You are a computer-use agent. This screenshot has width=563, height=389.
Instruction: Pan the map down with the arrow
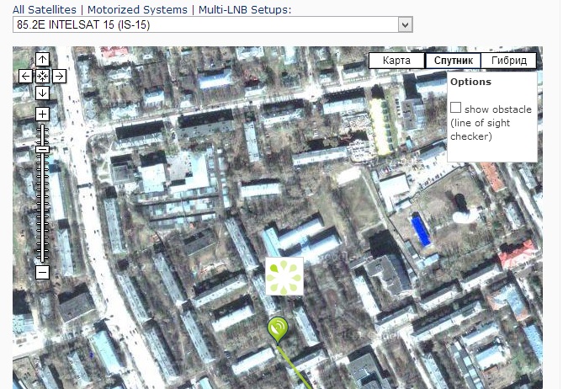click(x=42, y=93)
